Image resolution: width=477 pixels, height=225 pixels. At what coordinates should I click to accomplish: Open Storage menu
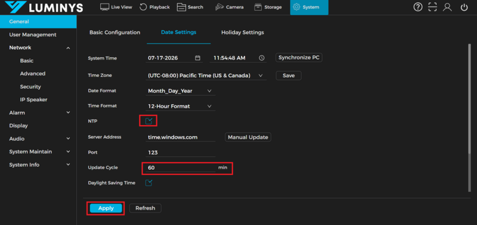point(268,7)
